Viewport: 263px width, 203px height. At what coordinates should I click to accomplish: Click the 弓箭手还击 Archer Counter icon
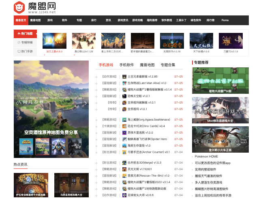click(124, 152)
